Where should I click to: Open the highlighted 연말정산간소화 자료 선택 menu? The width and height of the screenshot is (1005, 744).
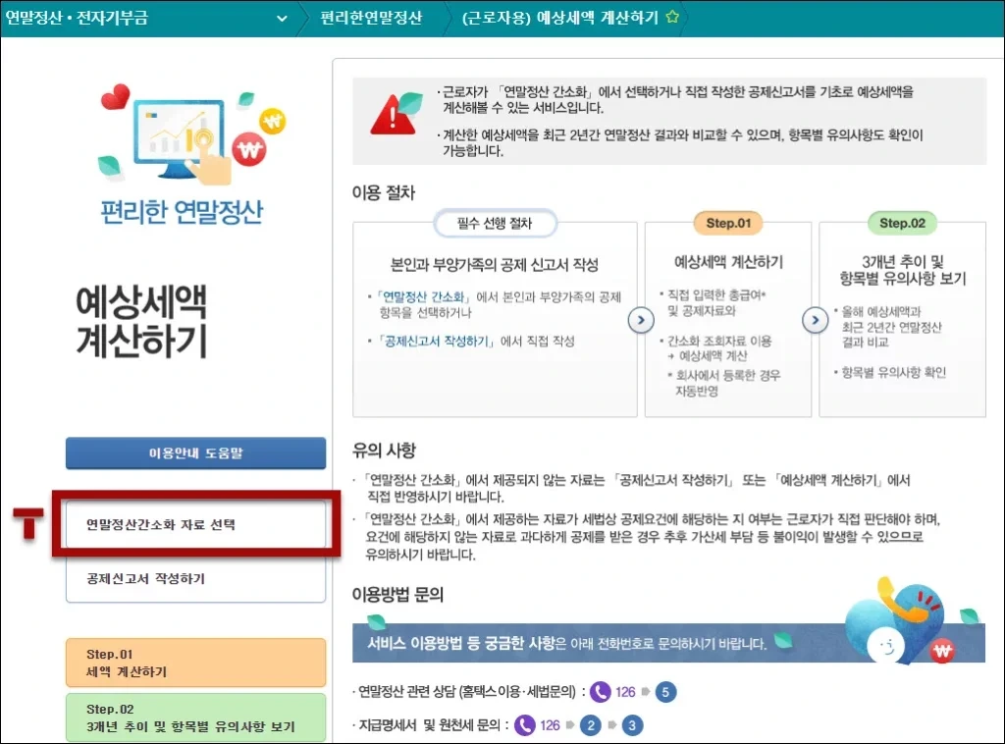click(x=195, y=521)
